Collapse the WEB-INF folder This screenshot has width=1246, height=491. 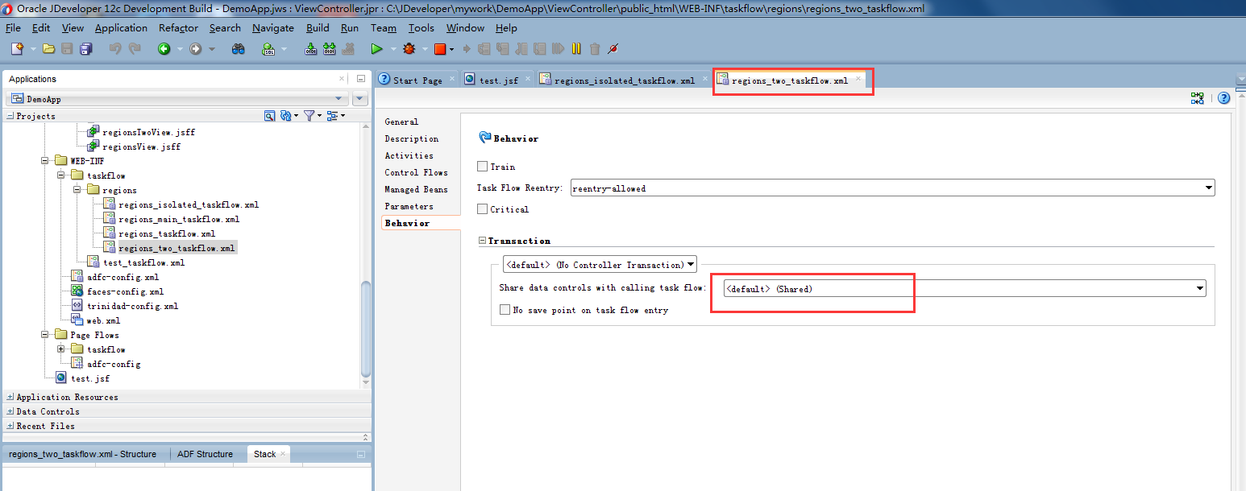(46, 161)
